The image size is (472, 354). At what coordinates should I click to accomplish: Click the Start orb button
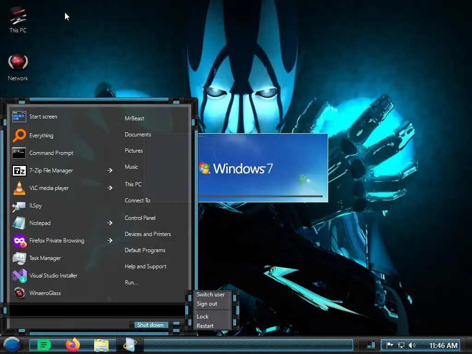(12, 345)
